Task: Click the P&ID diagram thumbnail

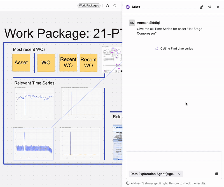Action: (112, 60)
